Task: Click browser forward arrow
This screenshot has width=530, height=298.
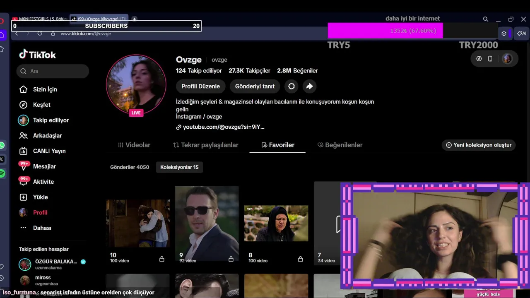Action: click(28, 34)
